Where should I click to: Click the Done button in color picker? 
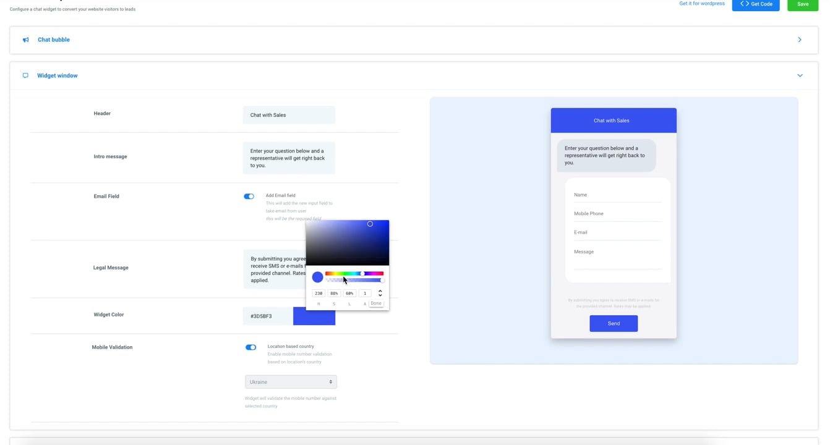(x=376, y=303)
